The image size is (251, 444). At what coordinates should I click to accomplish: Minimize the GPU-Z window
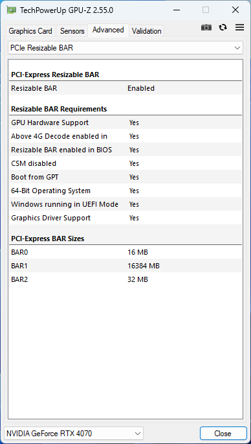[177, 10]
